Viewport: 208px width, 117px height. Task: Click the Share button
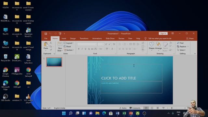[x=190, y=38]
